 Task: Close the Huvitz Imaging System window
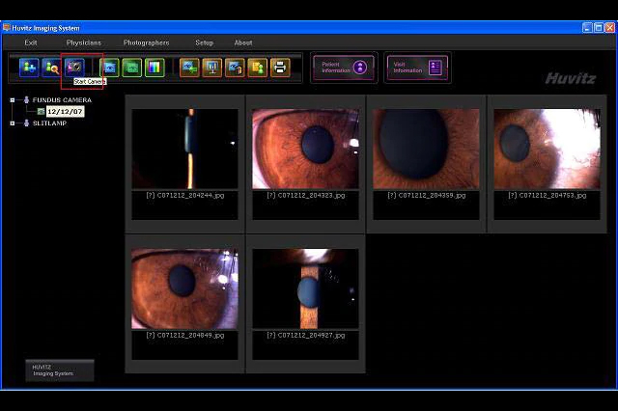609,28
